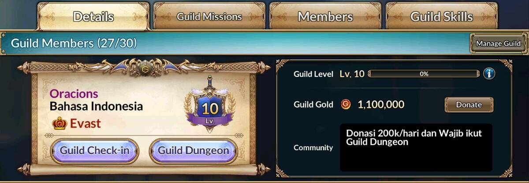Click the Community message text box
529x183 pixels.
pyautogui.click(x=416, y=147)
